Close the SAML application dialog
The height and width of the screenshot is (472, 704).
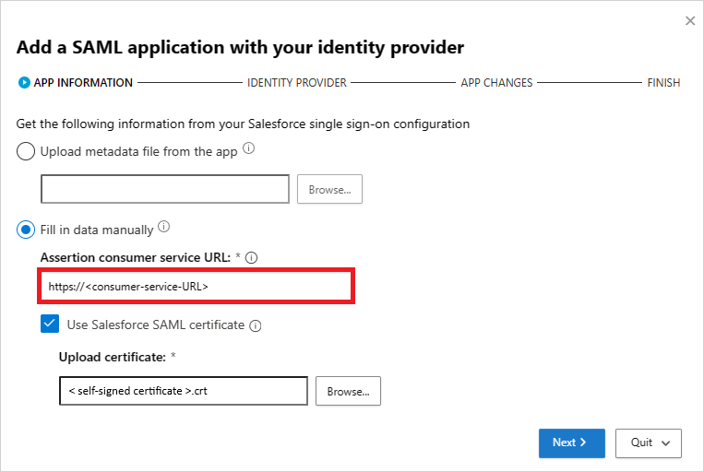click(x=690, y=20)
